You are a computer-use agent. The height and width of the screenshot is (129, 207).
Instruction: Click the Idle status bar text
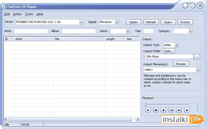click(x=7, y=125)
